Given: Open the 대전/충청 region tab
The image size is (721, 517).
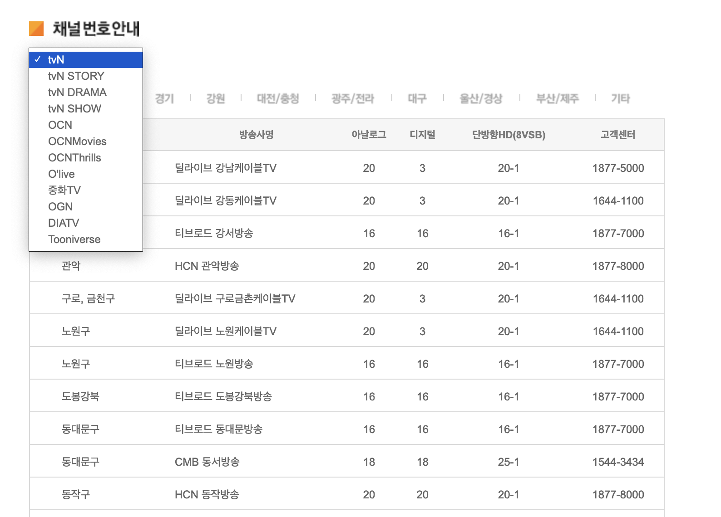Looking at the screenshot, I should [x=278, y=98].
